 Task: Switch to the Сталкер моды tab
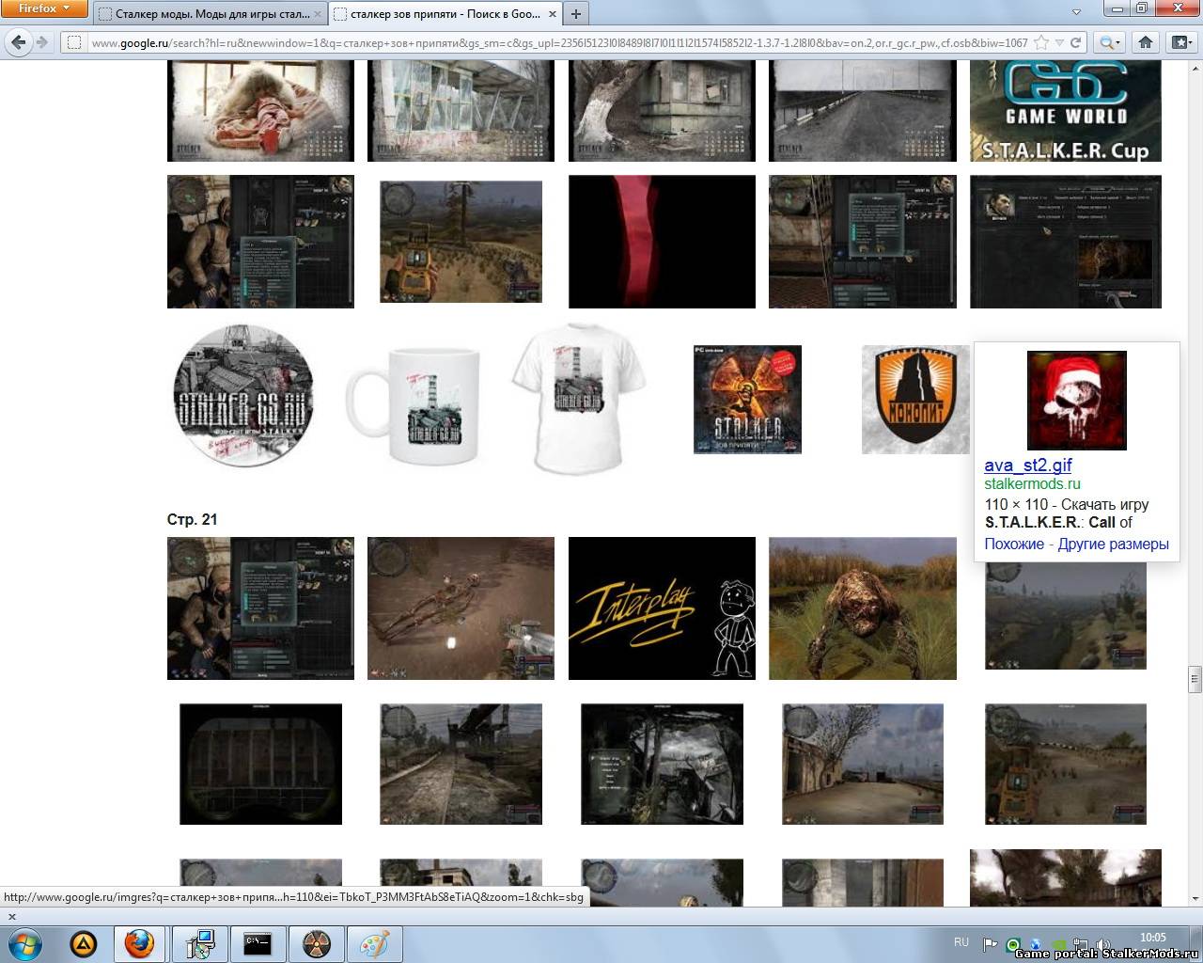pyautogui.click(x=211, y=13)
